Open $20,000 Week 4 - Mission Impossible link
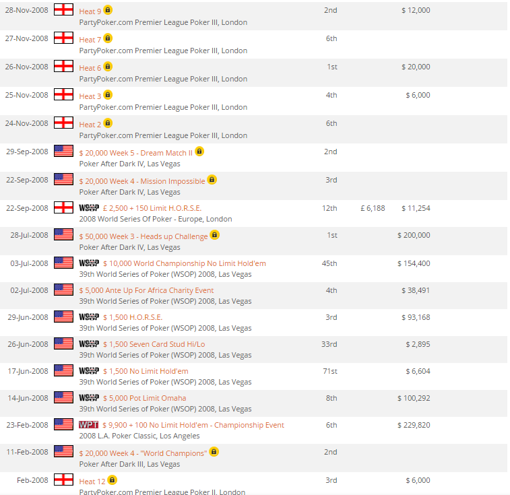 (142, 181)
